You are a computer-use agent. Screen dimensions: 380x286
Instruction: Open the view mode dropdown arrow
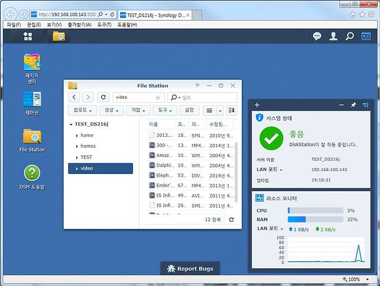coord(220,110)
